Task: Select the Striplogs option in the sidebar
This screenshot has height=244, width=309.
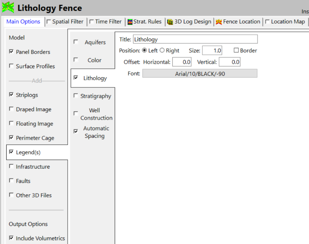Action: [x=27, y=95]
